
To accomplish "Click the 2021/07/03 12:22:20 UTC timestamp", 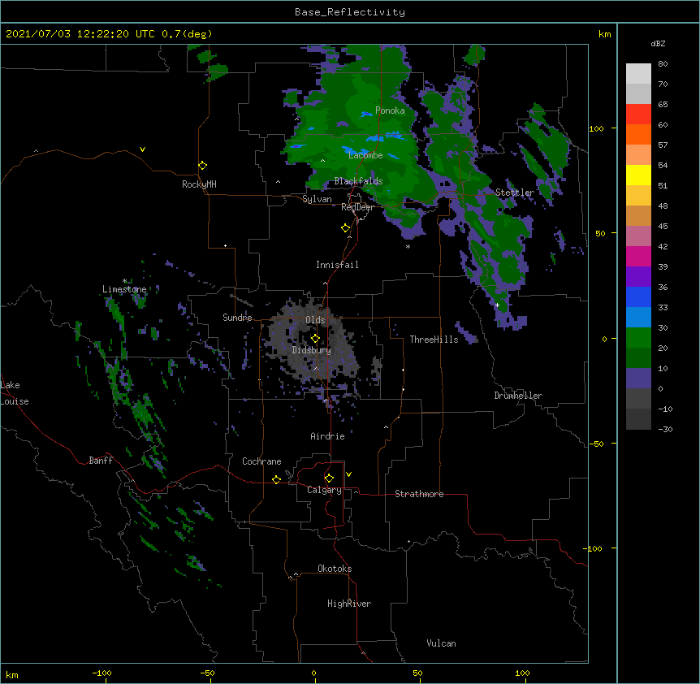I will coord(80,34).
